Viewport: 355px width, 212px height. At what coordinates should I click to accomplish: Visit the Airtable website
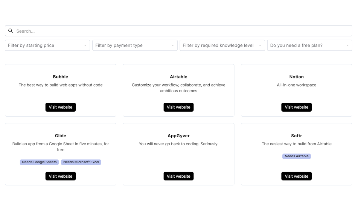pyautogui.click(x=178, y=107)
